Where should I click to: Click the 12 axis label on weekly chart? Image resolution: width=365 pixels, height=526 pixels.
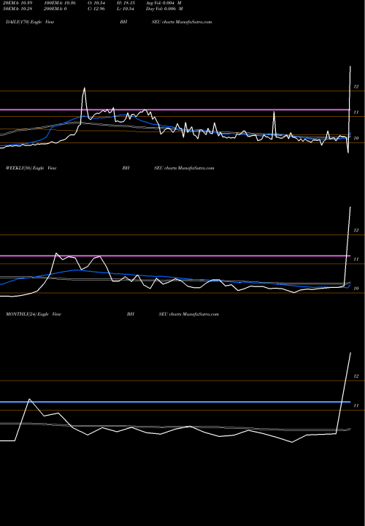356,230
